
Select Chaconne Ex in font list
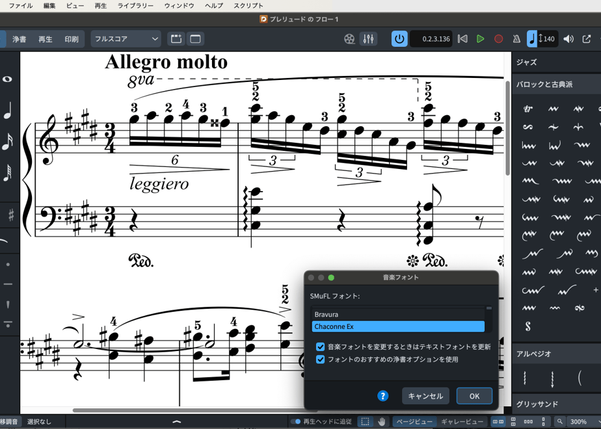coord(398,327)
